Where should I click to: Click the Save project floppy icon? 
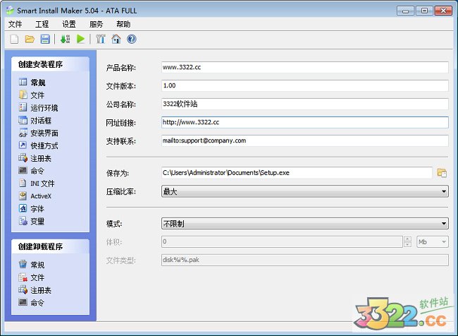click(x=45, y=39)
